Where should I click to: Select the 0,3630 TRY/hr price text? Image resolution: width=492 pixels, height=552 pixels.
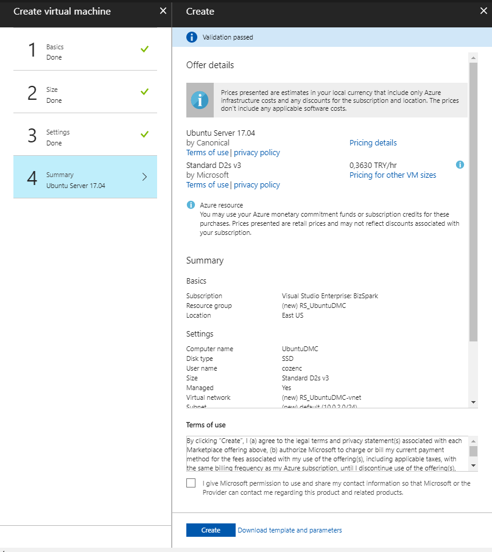click(373, 165)
